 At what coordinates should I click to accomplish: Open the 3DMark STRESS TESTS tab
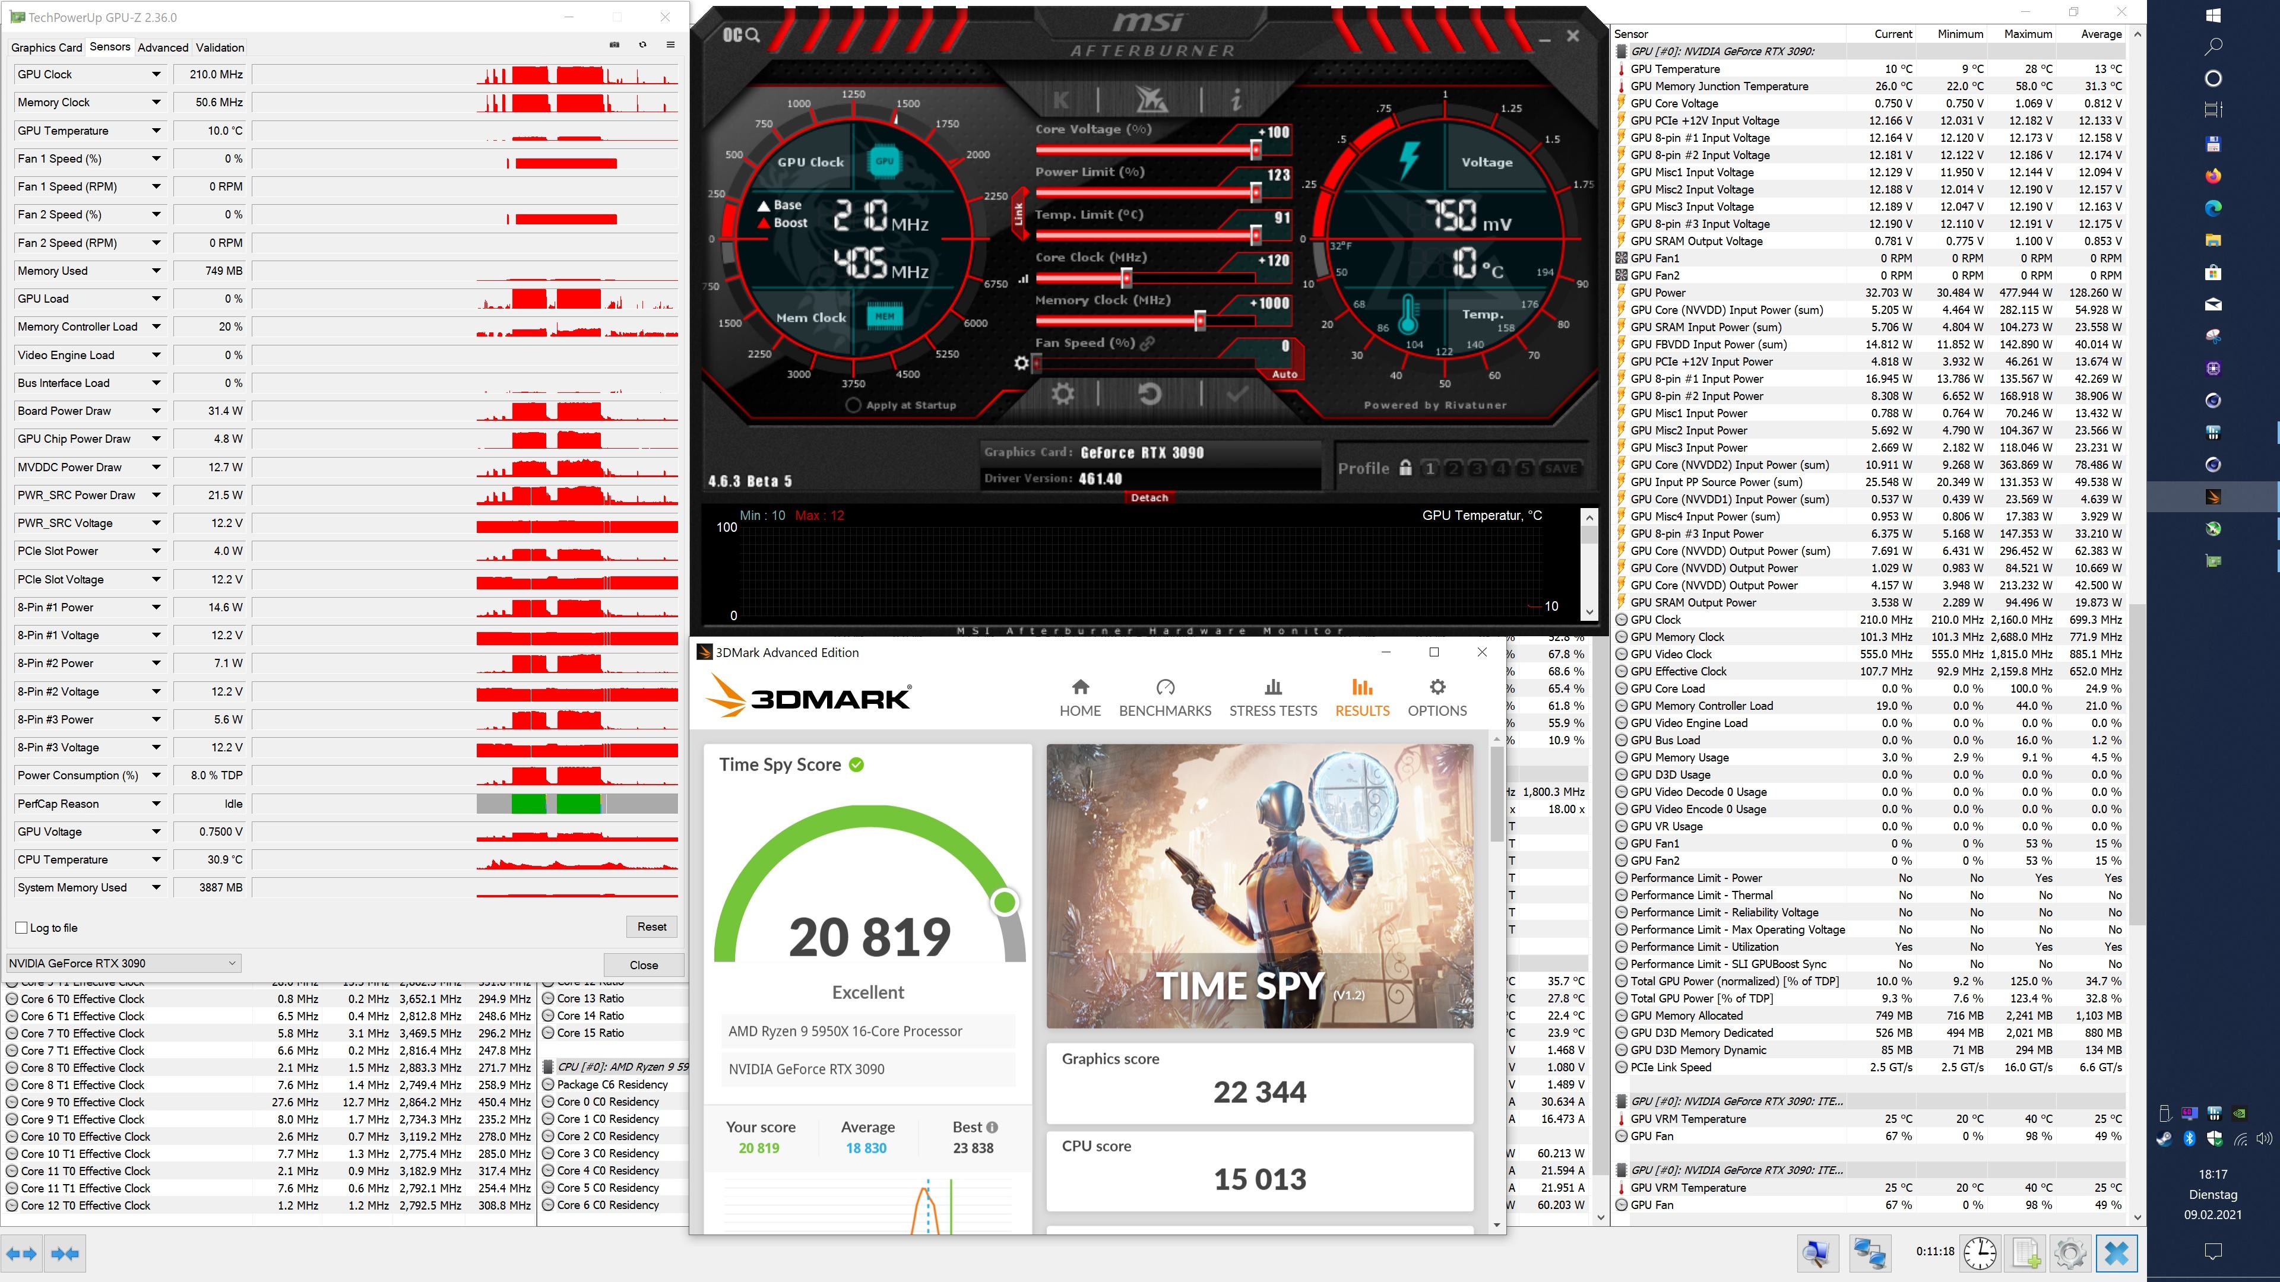point(1273,698)
